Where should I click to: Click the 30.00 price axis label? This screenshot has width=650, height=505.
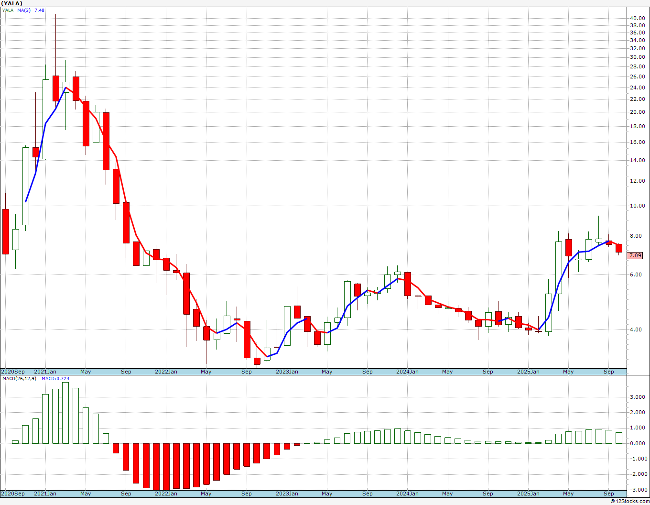coord(637,57)
